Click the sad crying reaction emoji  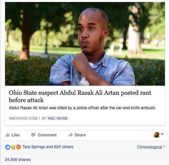13,147
